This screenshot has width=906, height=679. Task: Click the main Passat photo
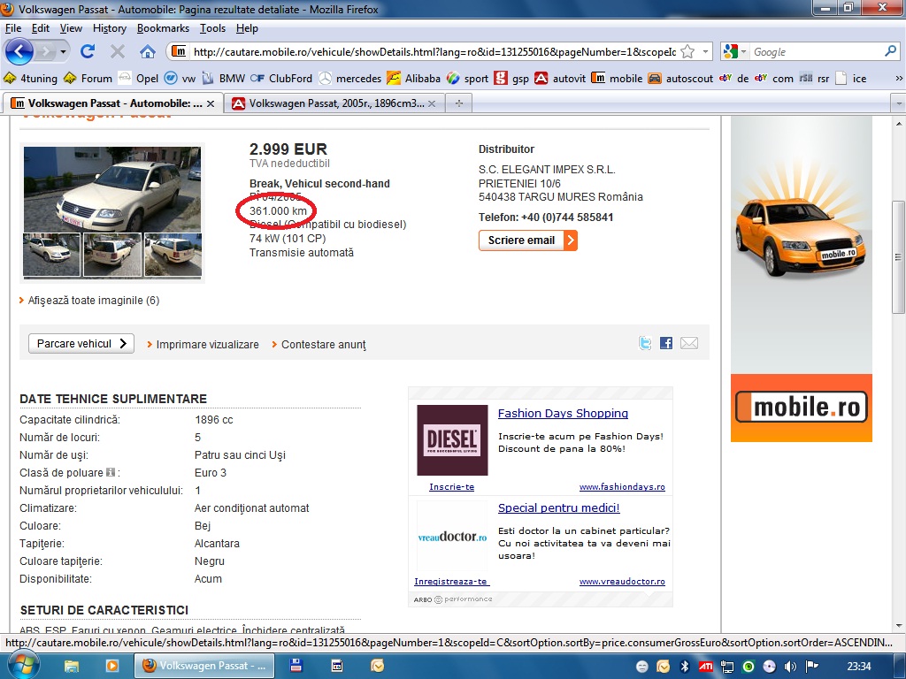112,189
